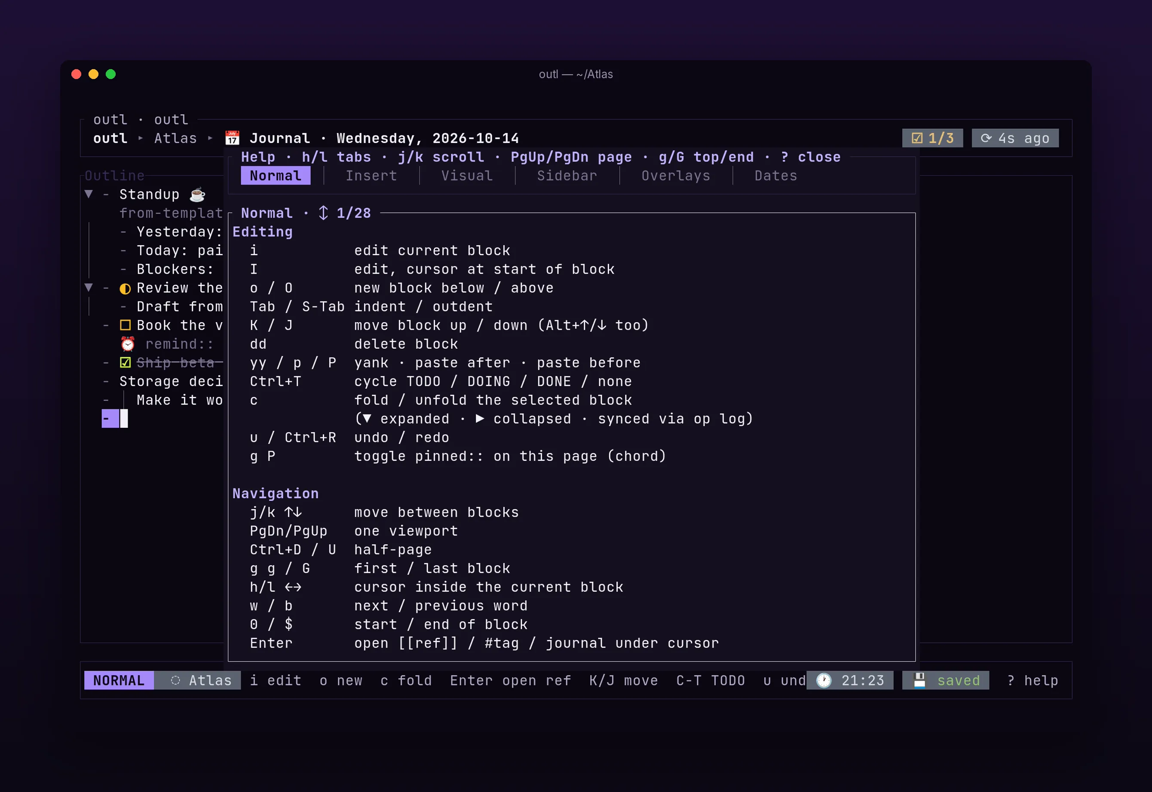Image resolution: width=1152 pixels, height=792 pixels.
Task: Click the half-circle DOING status icon
Action: 125,288
